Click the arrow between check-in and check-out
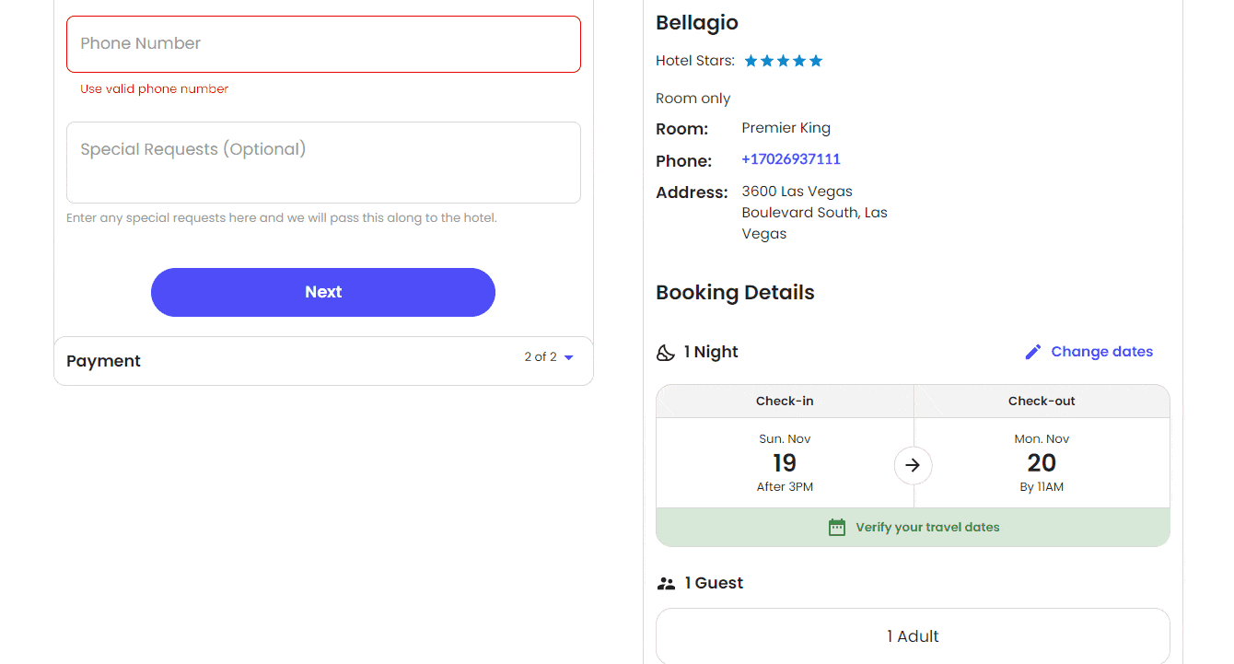1234x664 pixels. point(913,465)
